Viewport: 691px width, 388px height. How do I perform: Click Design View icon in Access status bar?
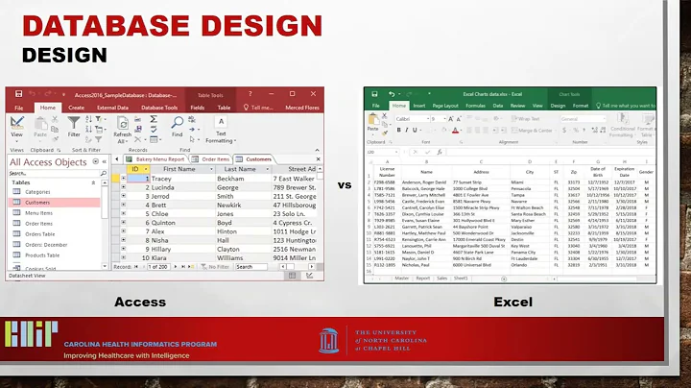309,276
